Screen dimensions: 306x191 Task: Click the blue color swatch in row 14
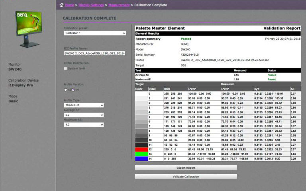pyautogui.click(x=142, y=159)
